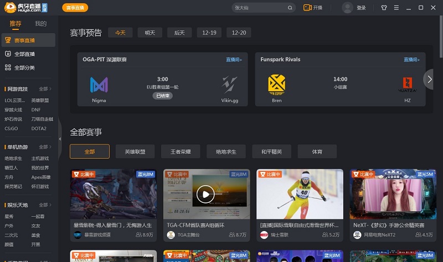Screen dimensions: 443x262
Task: Expand 单机热游 全部 list
Action: (45, 147)
